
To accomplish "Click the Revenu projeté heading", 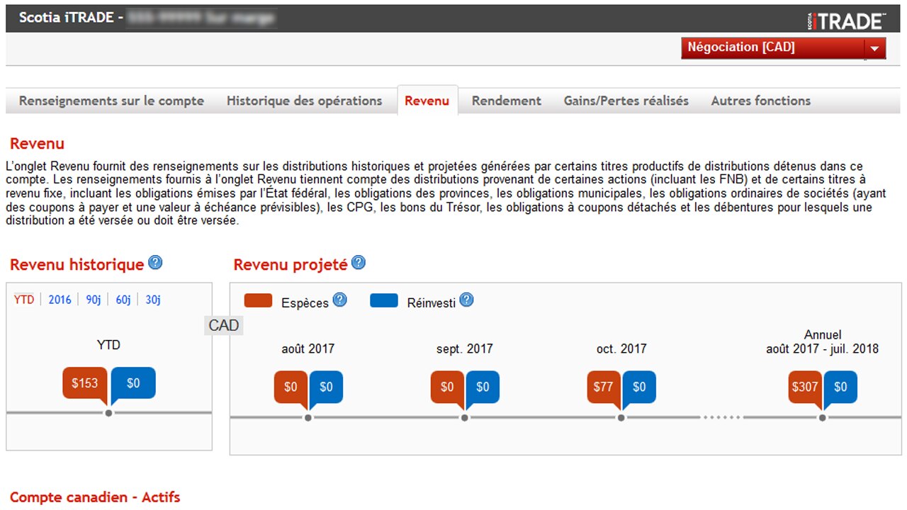I will (291, 265).
